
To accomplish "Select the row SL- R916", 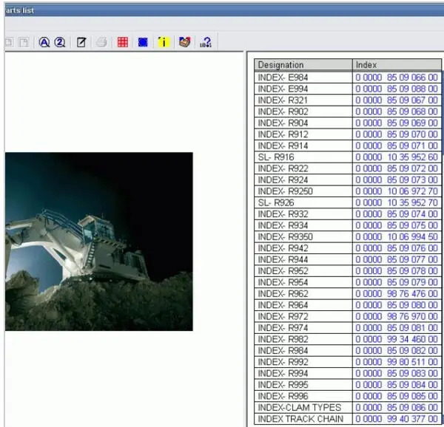I will point(348,157).
